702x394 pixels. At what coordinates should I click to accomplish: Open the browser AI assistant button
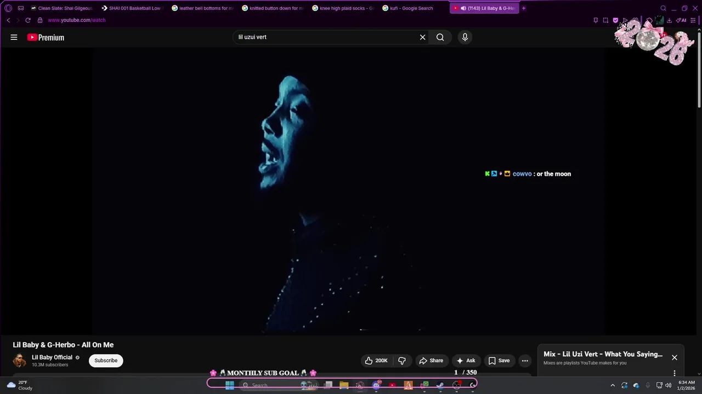(x=682, y=20)
